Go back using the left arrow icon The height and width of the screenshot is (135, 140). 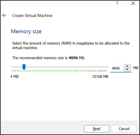pos(4,15)
